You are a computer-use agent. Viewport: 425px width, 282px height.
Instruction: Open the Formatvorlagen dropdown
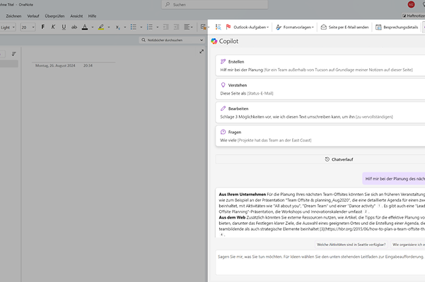[295, 27]
